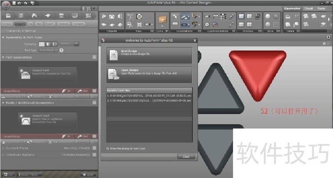Open the Part stage icon in process bar
This screenshot has width=333, height=178.
8,15
